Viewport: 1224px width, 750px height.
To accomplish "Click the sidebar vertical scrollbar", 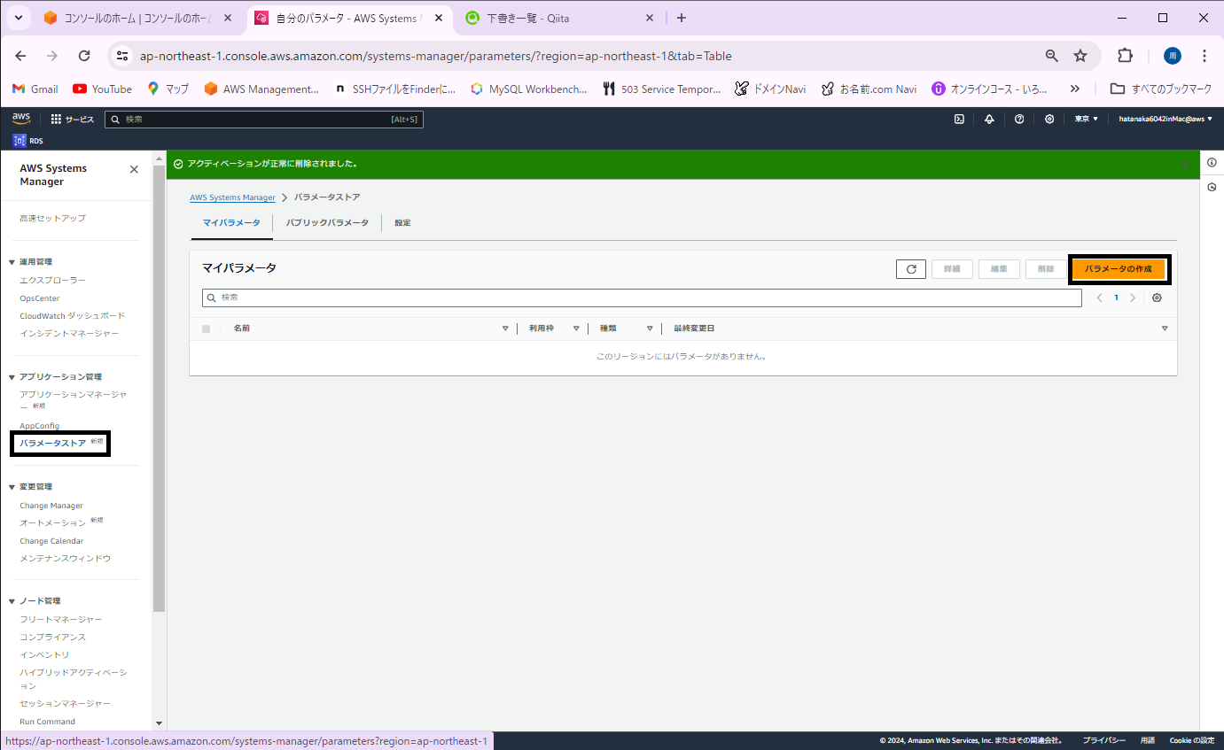I will (159, 390).
